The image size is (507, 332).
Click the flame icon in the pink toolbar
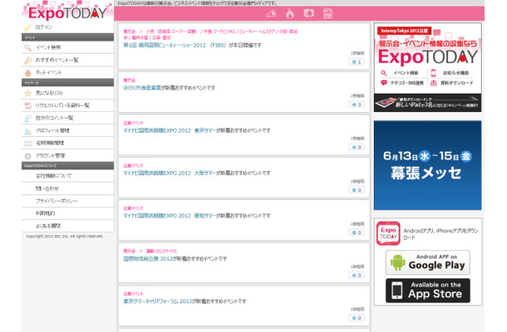tap(290, 14)
